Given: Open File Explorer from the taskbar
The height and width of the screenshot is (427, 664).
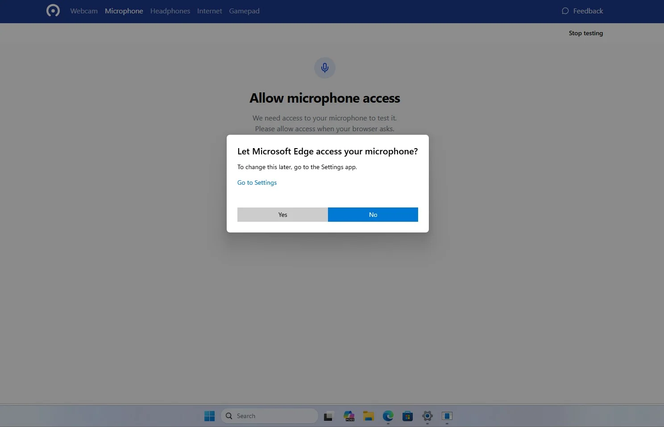Looking at the screenshot, I should click(x=369, y=416).
